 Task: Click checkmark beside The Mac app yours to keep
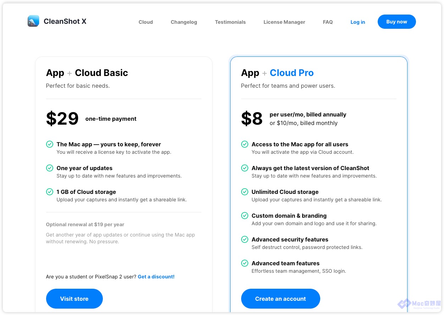[x=50, y=144]
